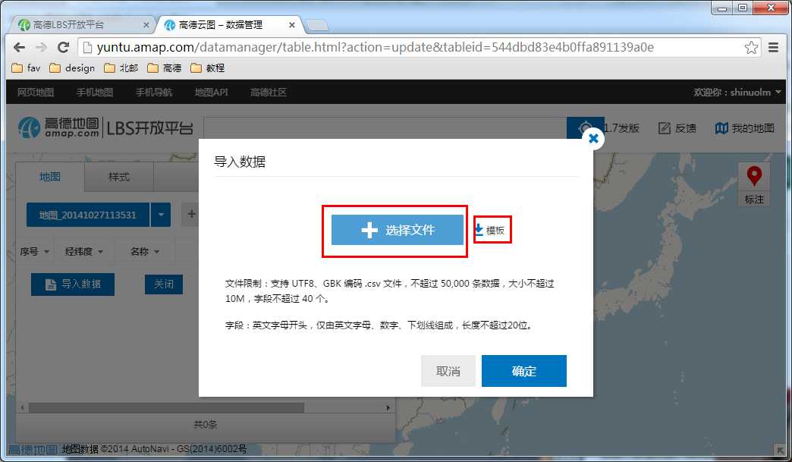Click the 共0条 record count text
The width and height of the screenshot is (792, 462).
[206, 424]
